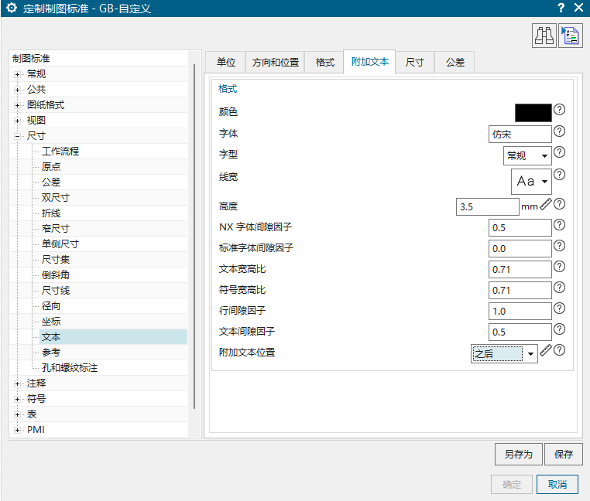This screenshot has height=501, width=590.
Task: Switch to the 格式 tab
Action: click(324, 63)
